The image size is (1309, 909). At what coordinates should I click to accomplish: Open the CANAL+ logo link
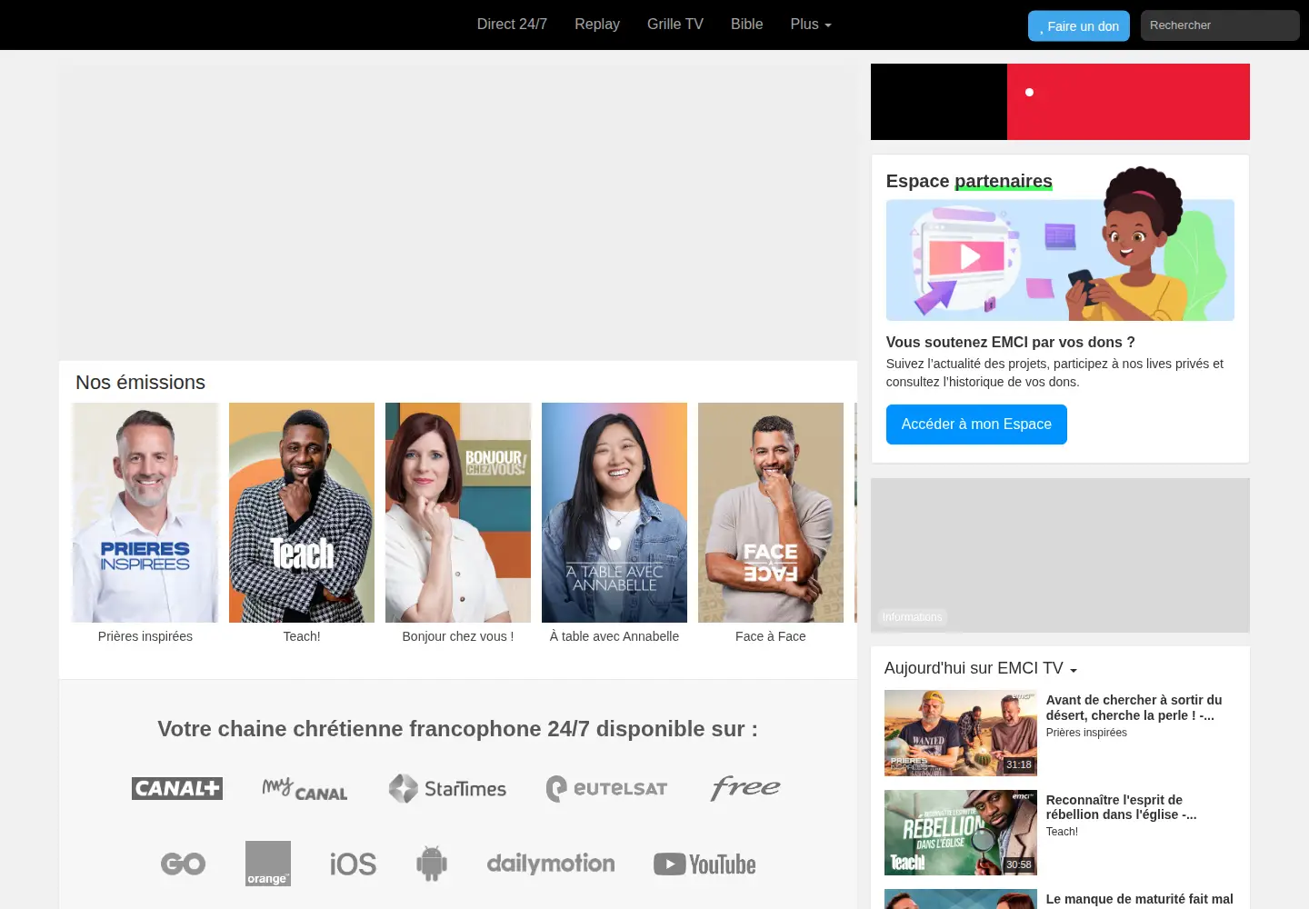tap(177, 788)
